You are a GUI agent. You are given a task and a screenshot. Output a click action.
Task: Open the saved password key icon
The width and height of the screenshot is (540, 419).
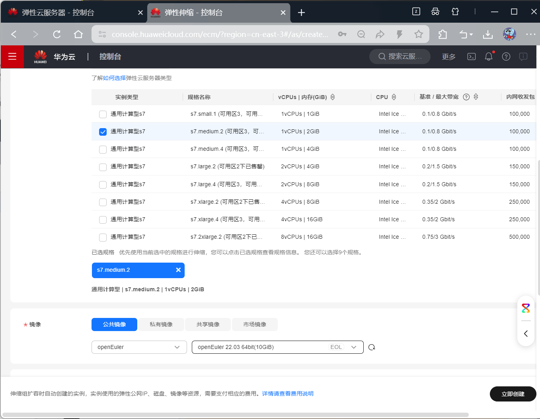(342, 34)
